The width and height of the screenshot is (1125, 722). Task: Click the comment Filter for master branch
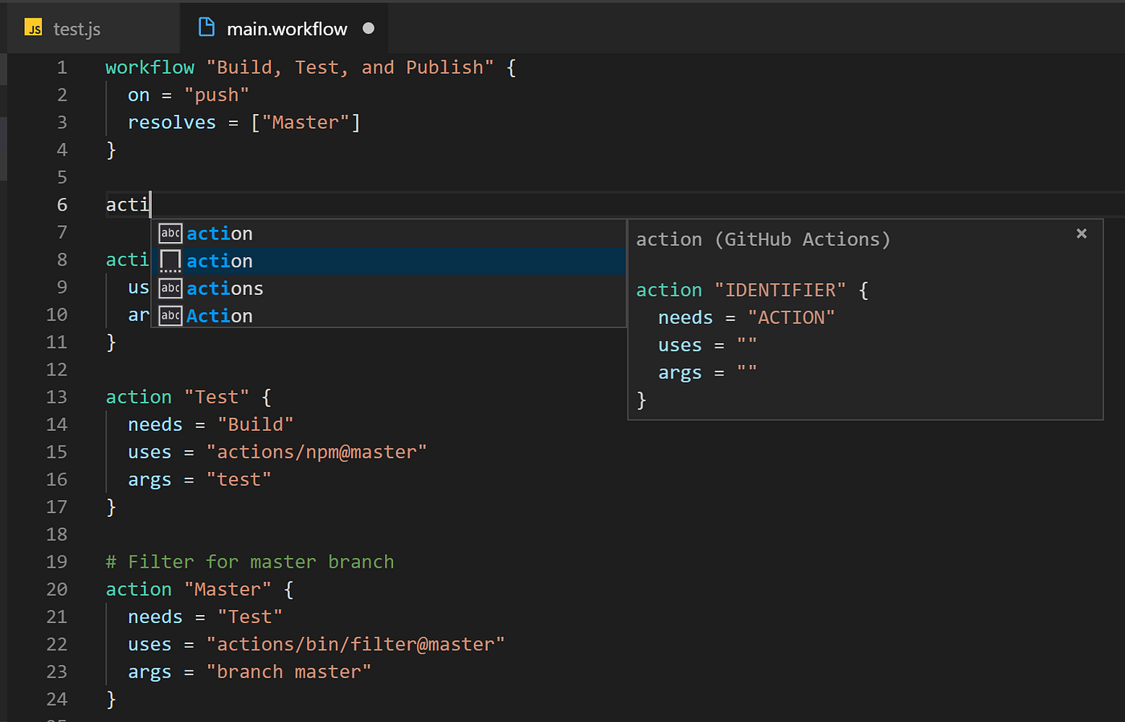click(250, 561)
